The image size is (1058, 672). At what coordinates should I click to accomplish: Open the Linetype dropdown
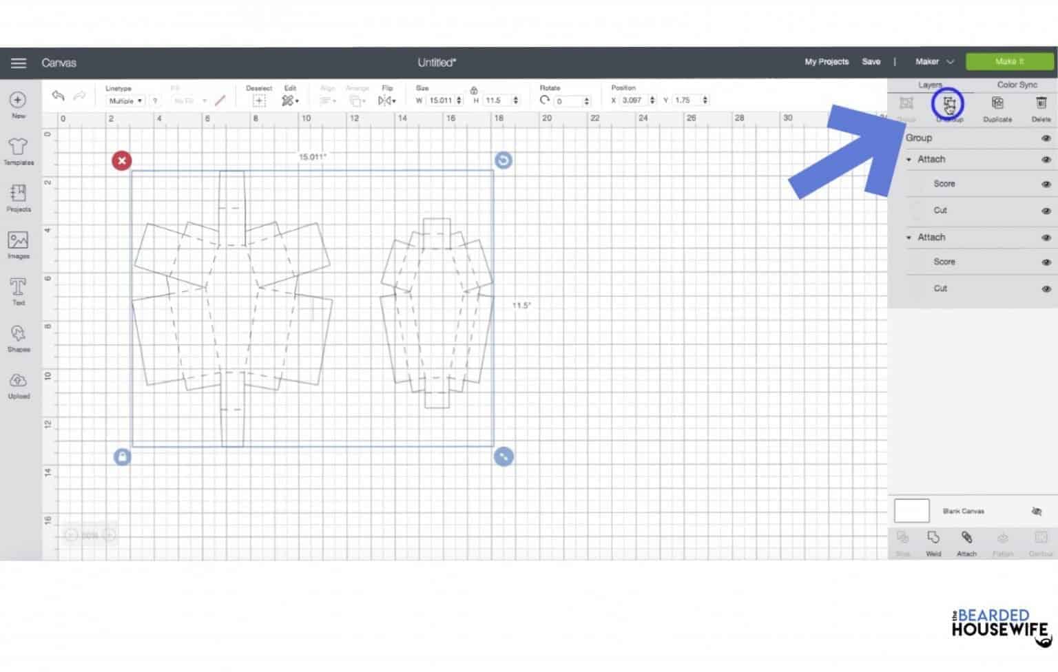(125, 101)
